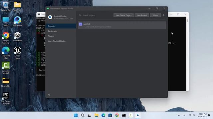Open the Learn Android Studio tab
The width and height of the screenshot is (213, 119).
(61, 41)
